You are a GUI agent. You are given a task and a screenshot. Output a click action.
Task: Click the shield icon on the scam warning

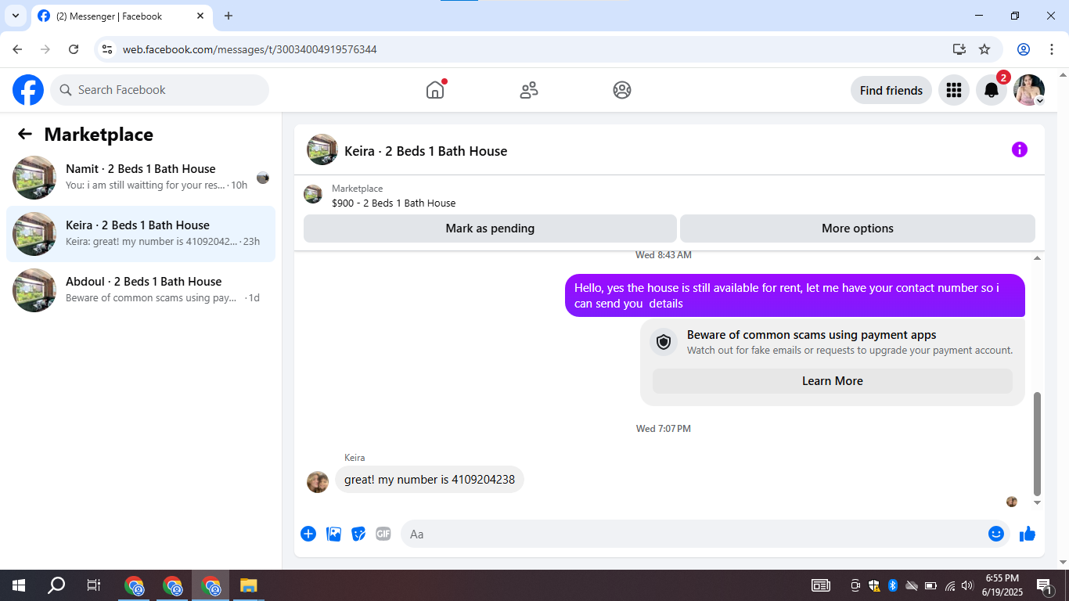click(x=664, y=342)
